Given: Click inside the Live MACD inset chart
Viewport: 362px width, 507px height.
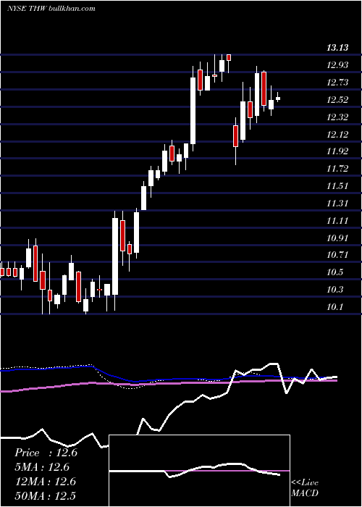Looking at the screenshot, I should click(x=199, y=471).
